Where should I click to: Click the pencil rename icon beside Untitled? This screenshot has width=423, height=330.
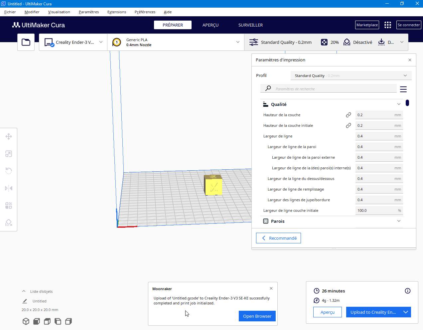(25, 301)
